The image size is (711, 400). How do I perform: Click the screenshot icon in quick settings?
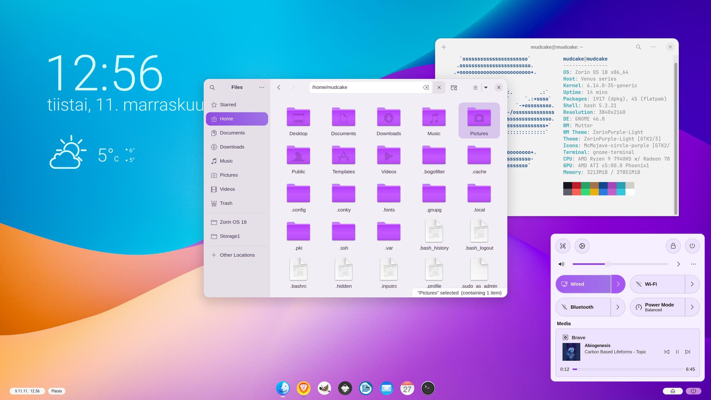[x=563, y=246]
